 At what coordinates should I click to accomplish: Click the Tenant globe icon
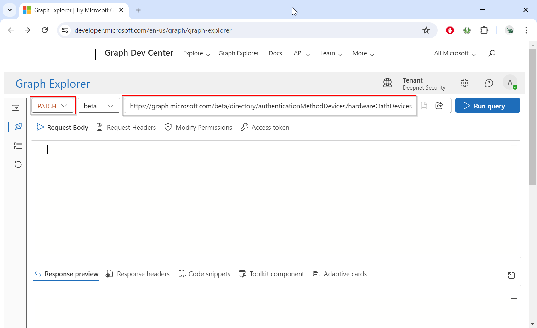pos(387,83)
